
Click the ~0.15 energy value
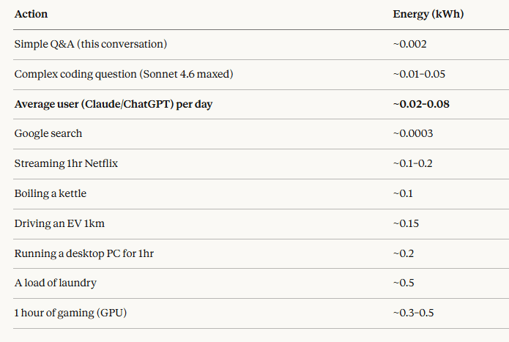click(x=406, y=223)
